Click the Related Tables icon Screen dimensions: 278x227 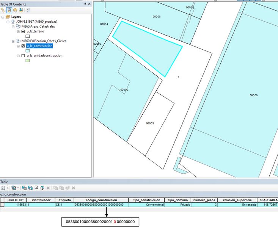tap(14, 188)
